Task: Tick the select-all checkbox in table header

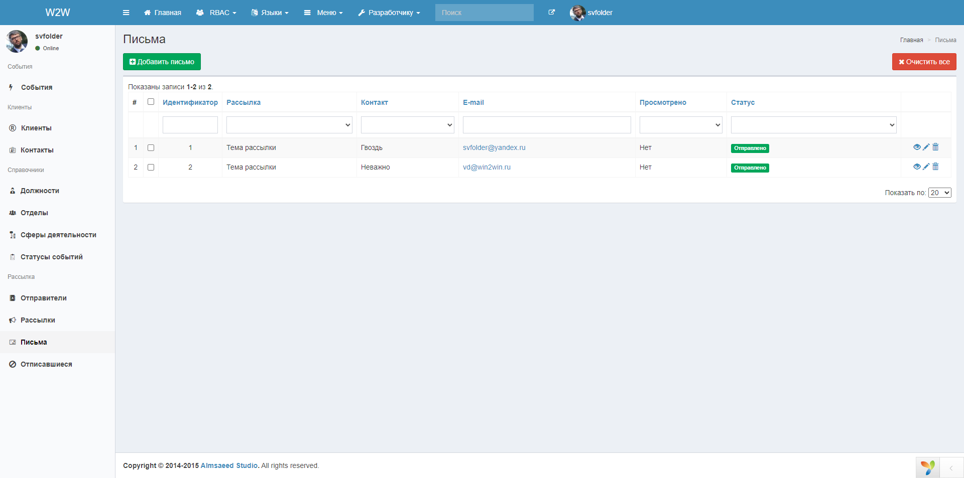Action: (x=151, y=102)
